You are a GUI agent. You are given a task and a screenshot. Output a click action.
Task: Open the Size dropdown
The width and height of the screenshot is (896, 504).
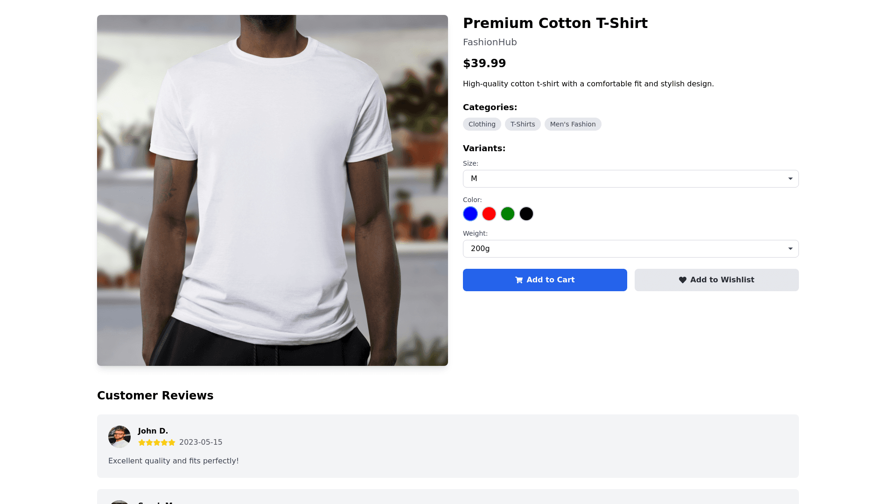click(630, 179)
